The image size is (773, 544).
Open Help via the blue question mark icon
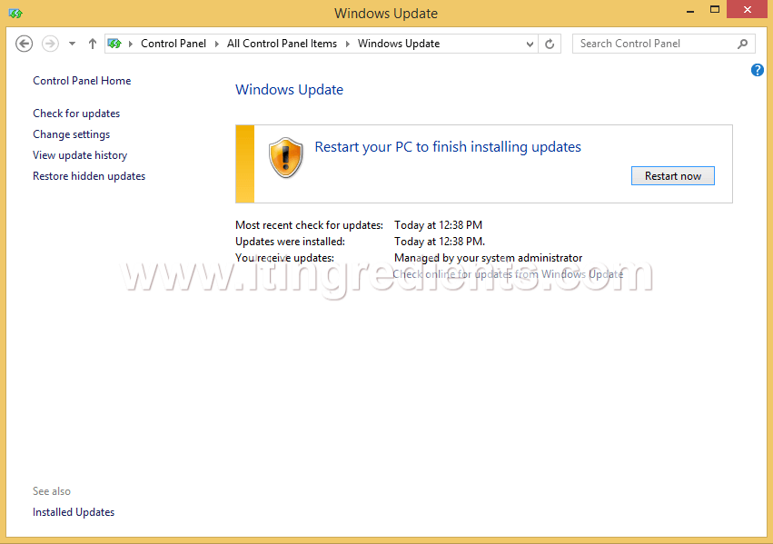(x=757, y=70)
